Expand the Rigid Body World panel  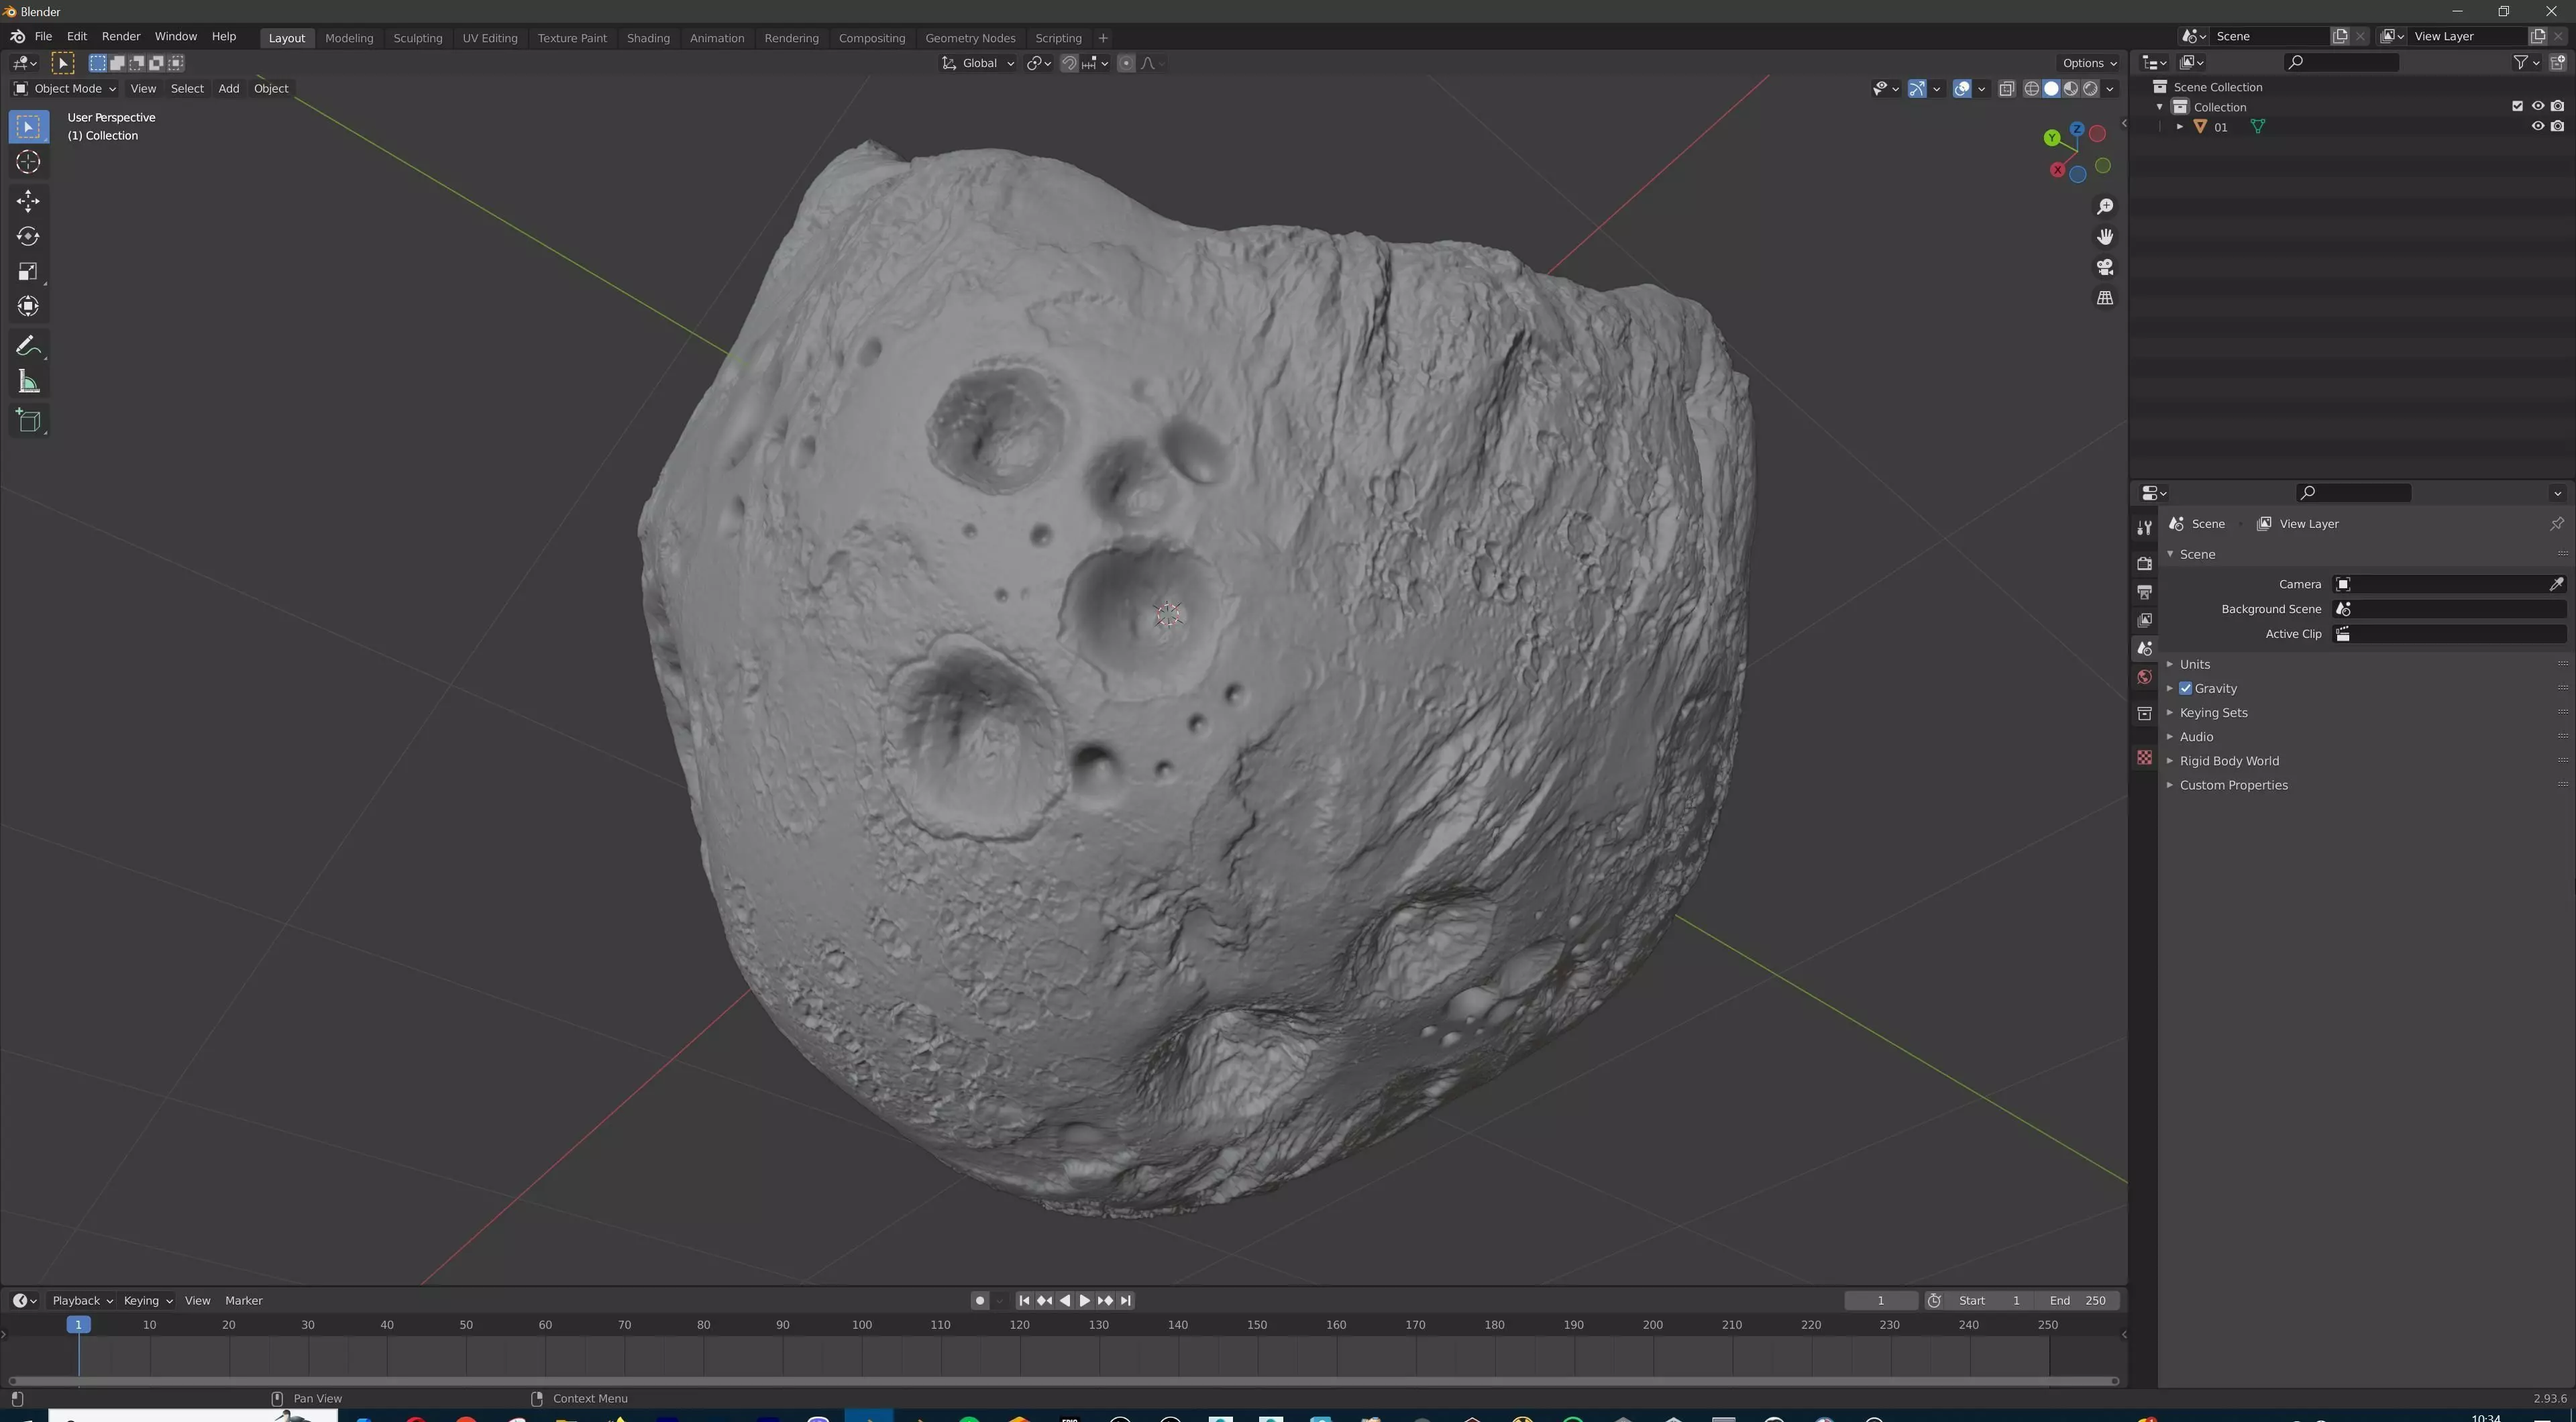2229,760
